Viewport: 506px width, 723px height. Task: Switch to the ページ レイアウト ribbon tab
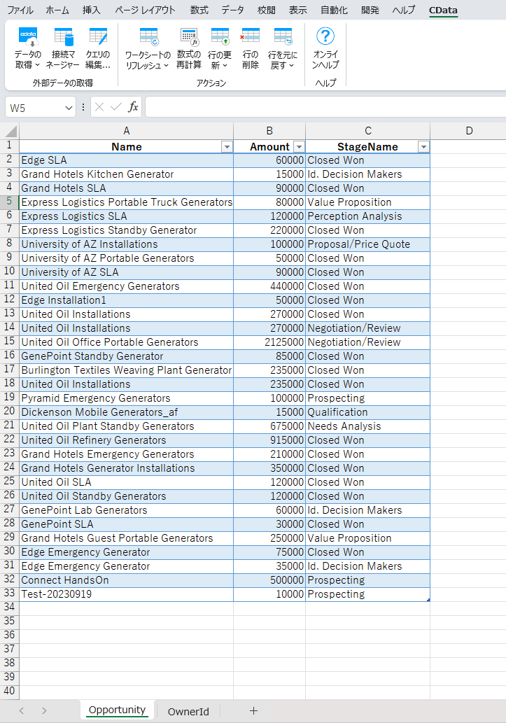(x=145, y=10)
